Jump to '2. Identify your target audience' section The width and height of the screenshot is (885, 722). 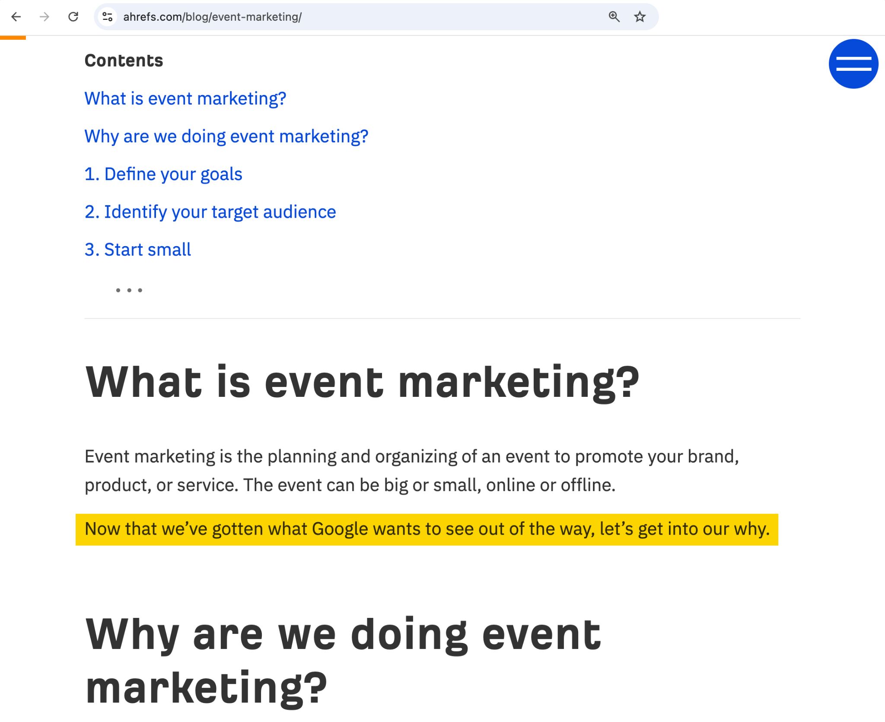pos(210,211)
